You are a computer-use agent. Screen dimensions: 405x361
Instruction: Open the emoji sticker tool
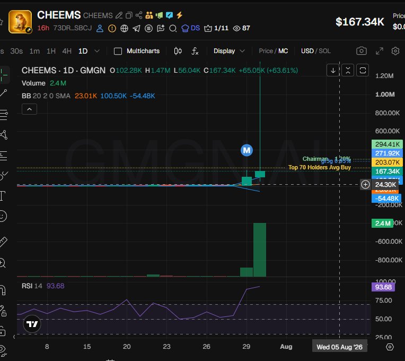coord(3,216)
